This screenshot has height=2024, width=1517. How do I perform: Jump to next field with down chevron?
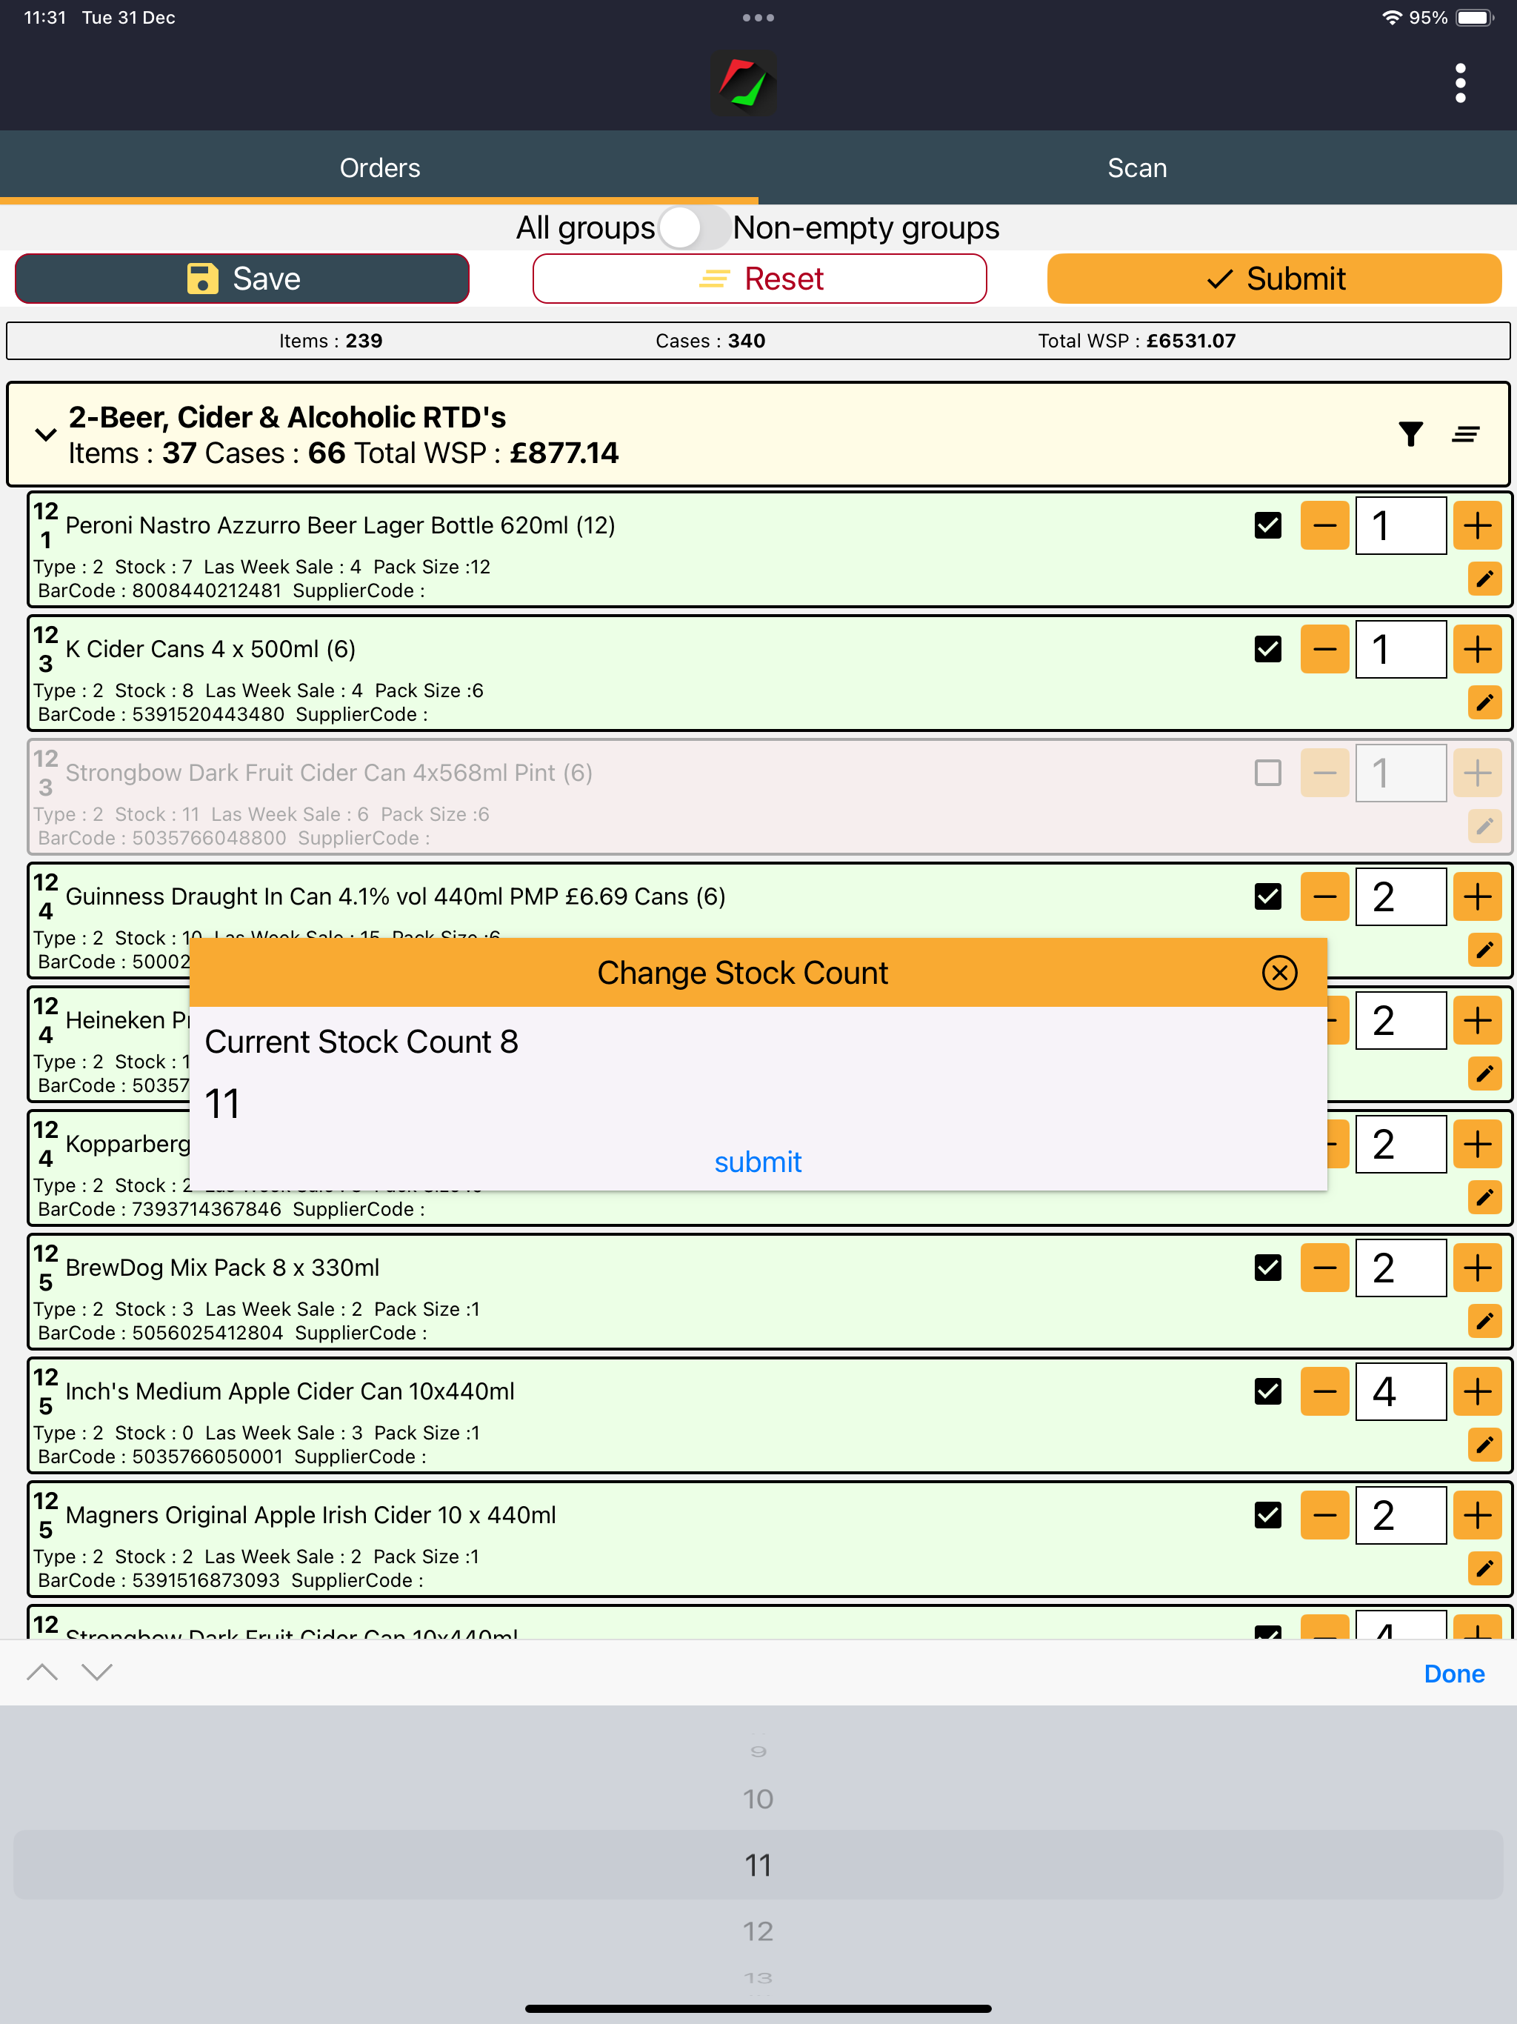[x=97, y=1673]
